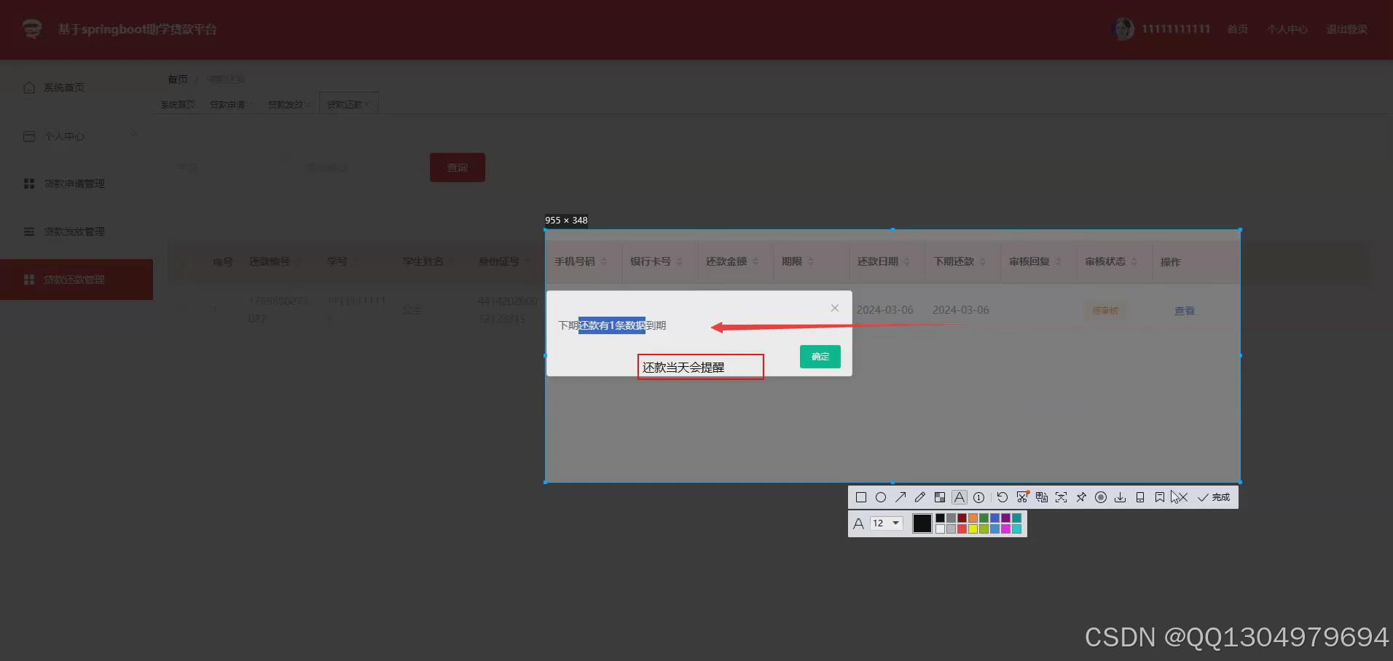Select the rectangle annotation tool
The width and height of the screenshot is (1393, 661).
coord(861,496)
